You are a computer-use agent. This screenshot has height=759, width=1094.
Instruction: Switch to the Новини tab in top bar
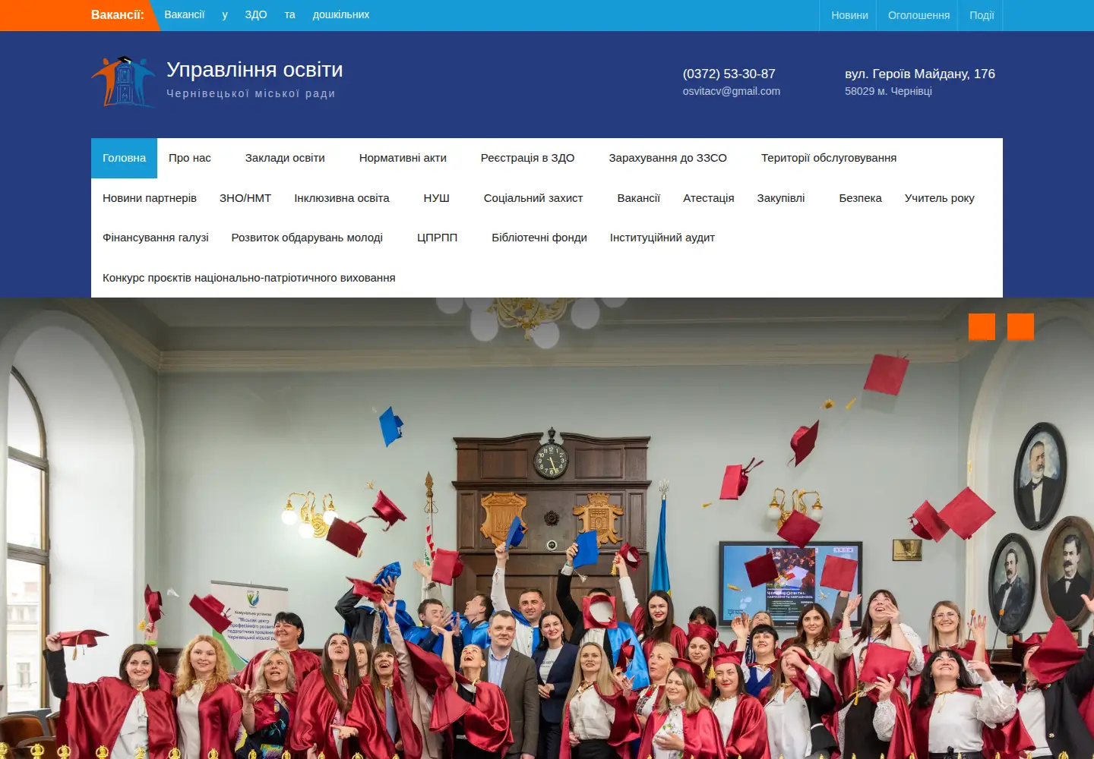coord(849,15)
